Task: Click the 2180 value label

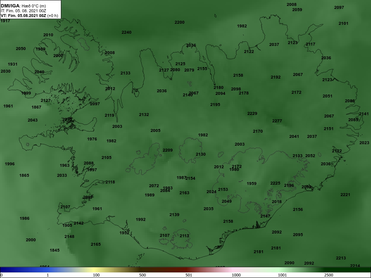Action: [219, 88]
